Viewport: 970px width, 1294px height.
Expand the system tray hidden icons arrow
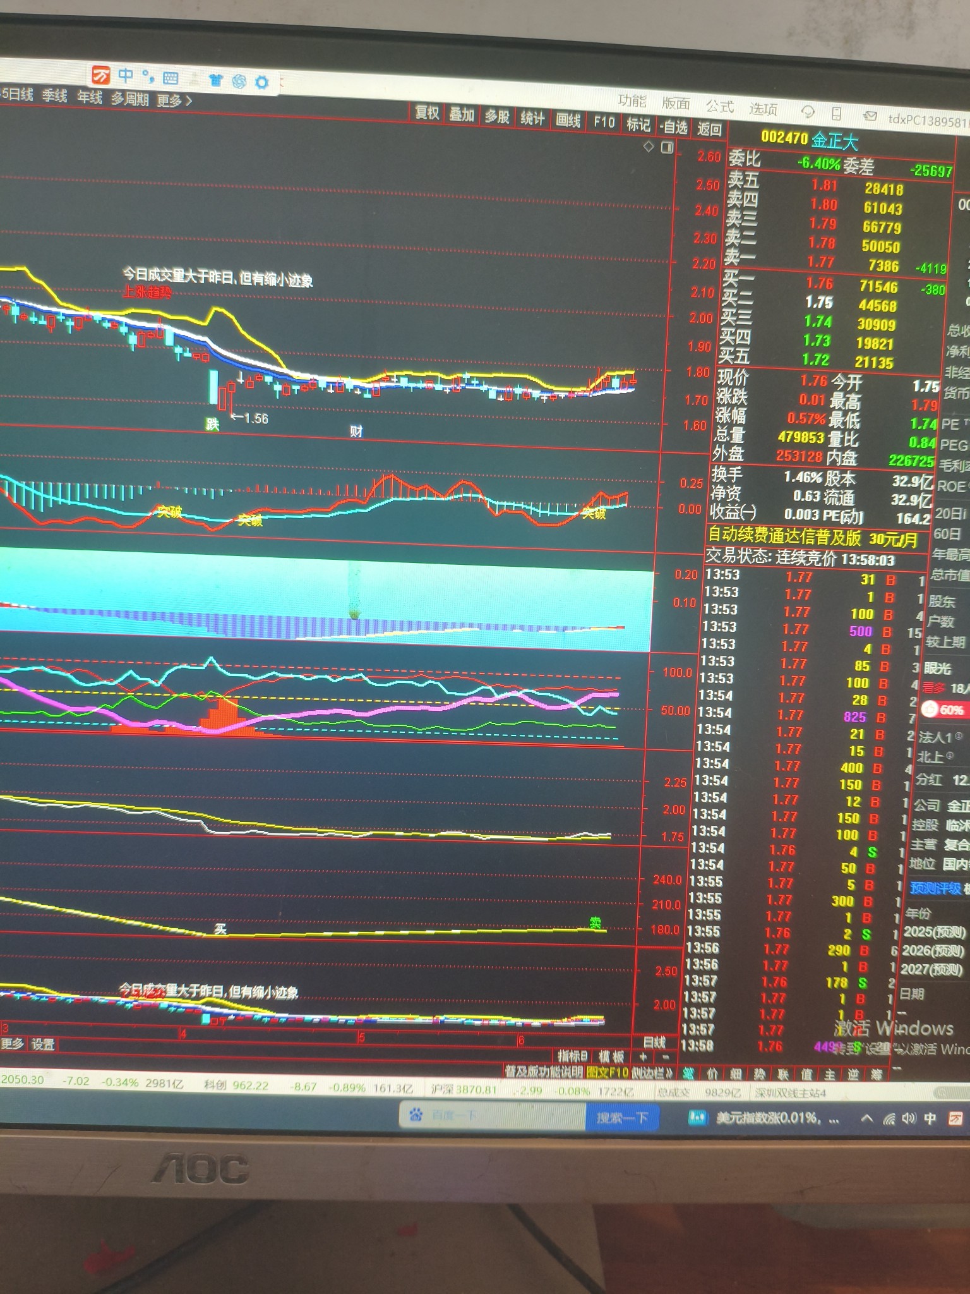click(867, 1118)
